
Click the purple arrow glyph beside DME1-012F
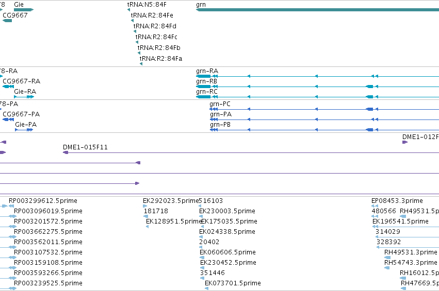click(x=405, y=142)
